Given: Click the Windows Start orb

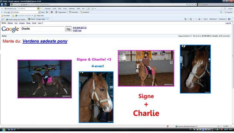Looking at the screenshot, I should 3,129.
